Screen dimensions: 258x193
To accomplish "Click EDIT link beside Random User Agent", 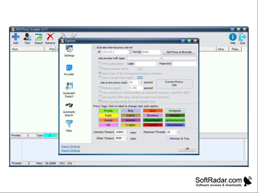I will pyautogui.click(x=140, y=77).
